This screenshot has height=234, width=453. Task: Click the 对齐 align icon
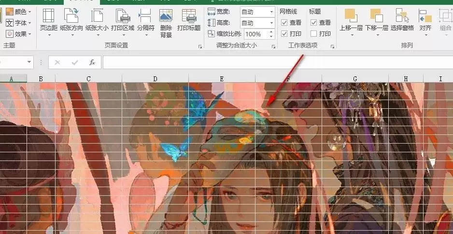[425, 15]
